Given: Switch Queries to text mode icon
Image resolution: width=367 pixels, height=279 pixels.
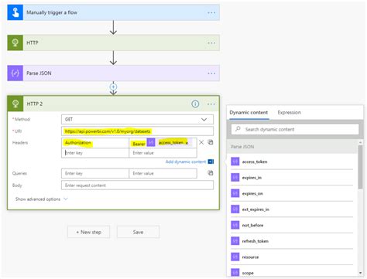Looking at the screenshot, I should pyautogui.click(x=211, y=173).
